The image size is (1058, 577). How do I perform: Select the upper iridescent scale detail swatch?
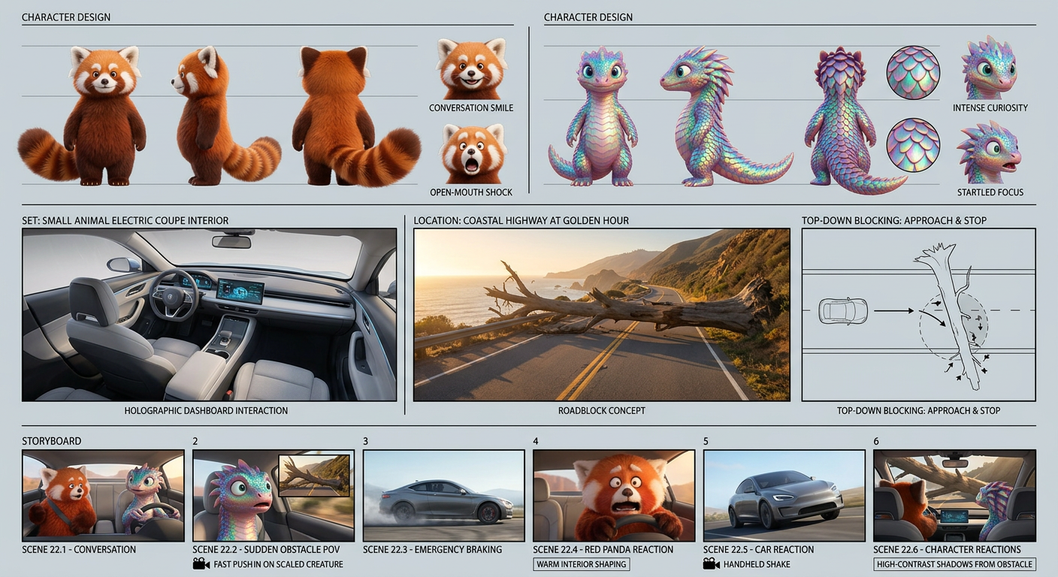click(913, 73)
